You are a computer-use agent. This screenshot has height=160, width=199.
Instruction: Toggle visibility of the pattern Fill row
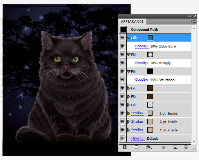click(123, 105)
